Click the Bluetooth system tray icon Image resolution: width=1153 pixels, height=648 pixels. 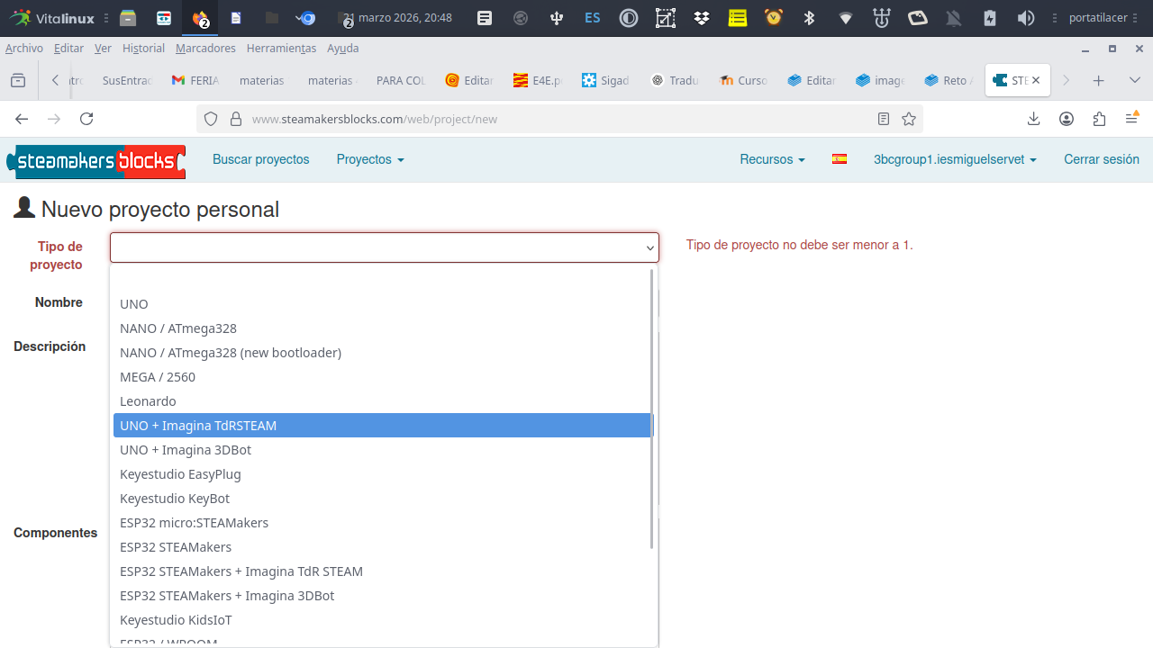click(x=809, y=18)
